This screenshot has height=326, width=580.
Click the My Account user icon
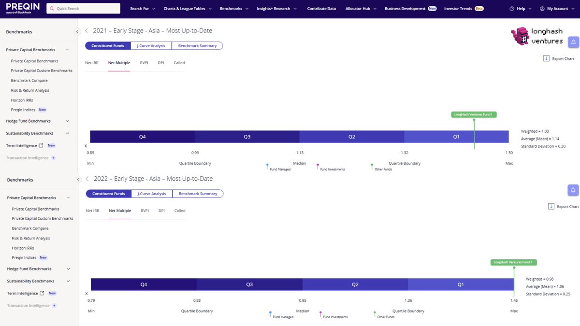click(542, 9)
